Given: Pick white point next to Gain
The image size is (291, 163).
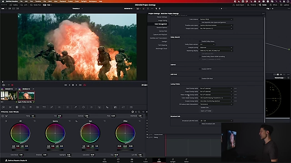Looking at the screenshot, I should (x=76, y=121).
